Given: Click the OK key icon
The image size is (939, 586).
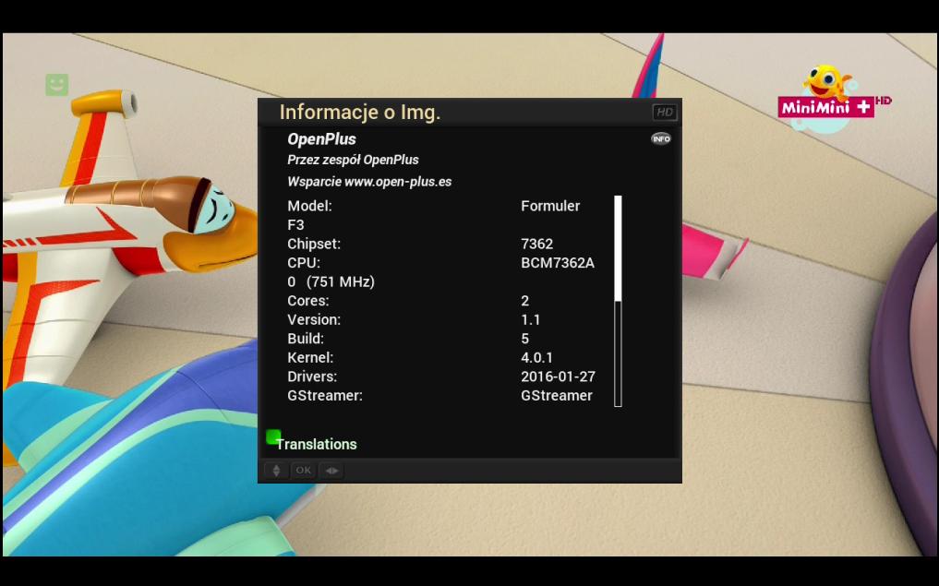Looking at the screenshot, I should (303, 471).
